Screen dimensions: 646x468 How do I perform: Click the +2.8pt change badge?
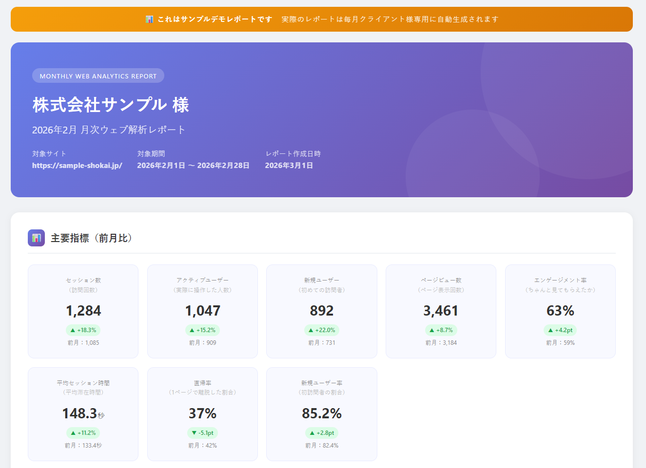322,433
